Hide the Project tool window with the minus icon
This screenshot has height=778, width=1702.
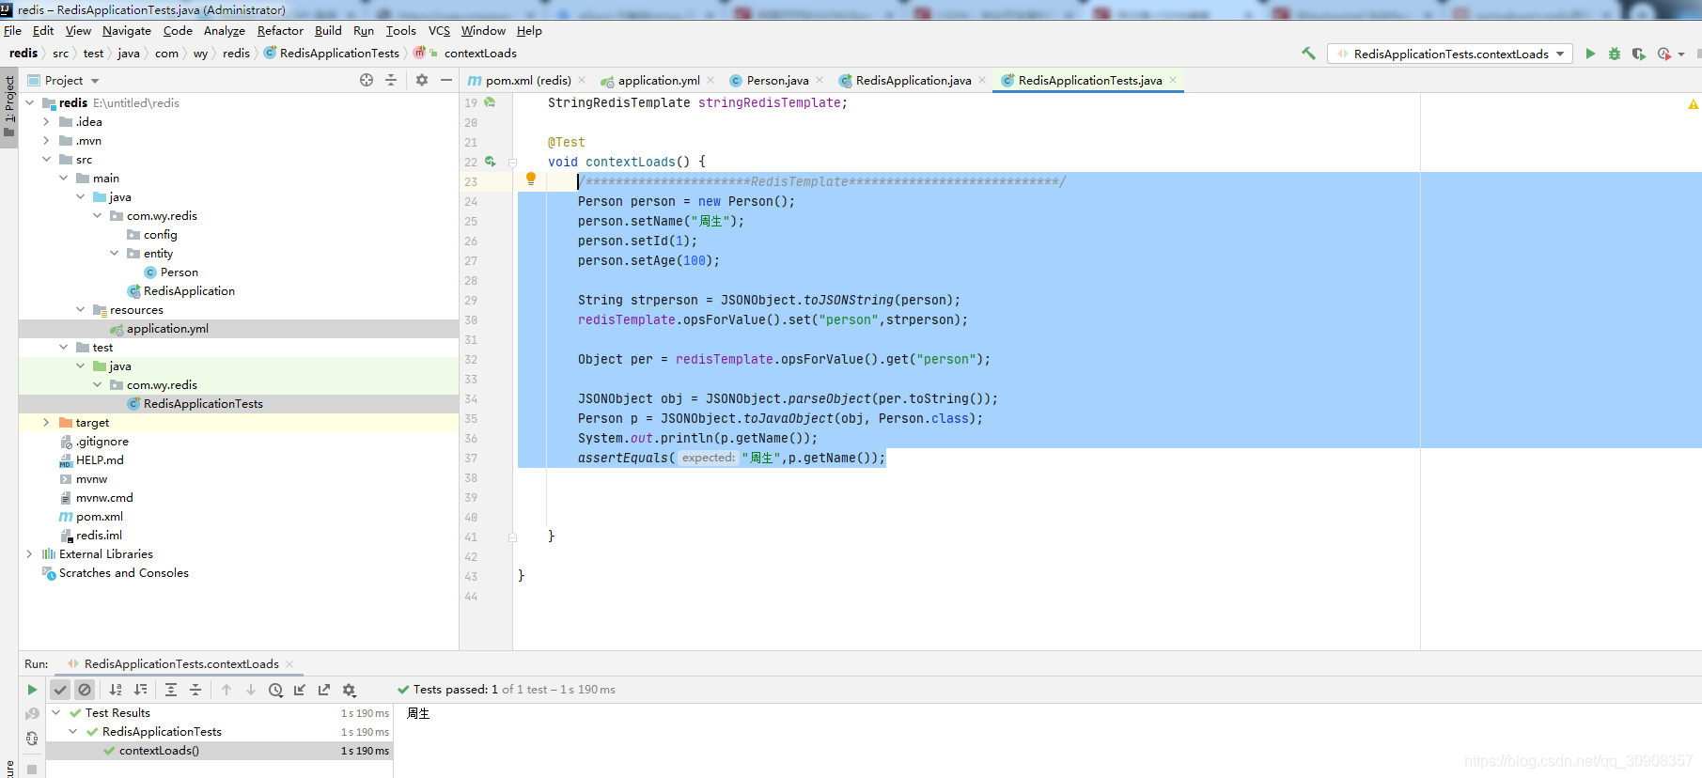446,80
